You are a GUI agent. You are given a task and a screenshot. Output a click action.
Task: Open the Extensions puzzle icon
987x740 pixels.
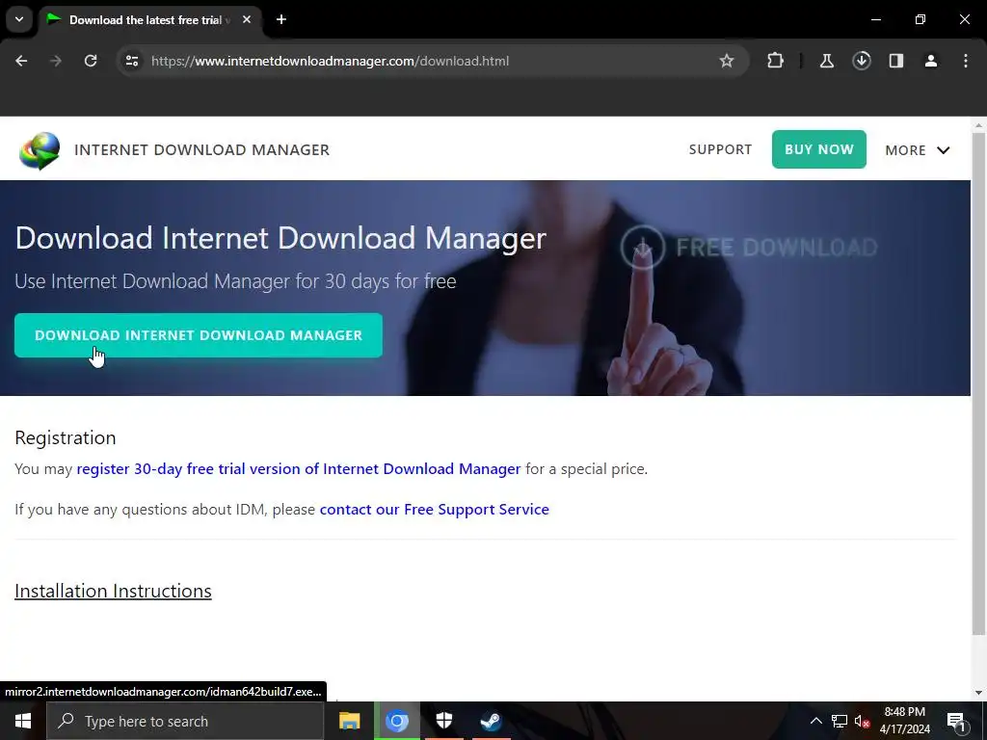click(x=776, y=61)
